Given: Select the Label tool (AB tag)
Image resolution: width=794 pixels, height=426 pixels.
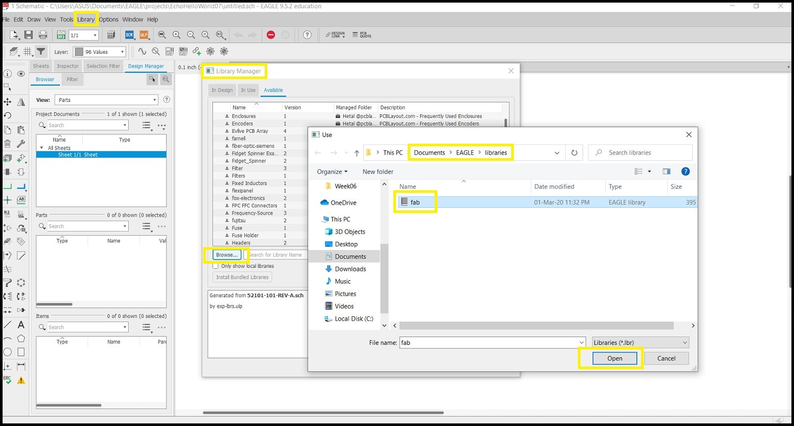Looking at the screenshot, I should (x=21, y=200).
